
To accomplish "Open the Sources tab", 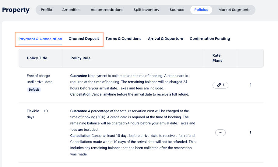I will pos(177,10).
